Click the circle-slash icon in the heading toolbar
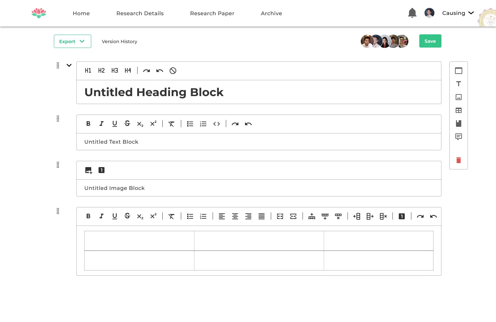 point(173,71)
